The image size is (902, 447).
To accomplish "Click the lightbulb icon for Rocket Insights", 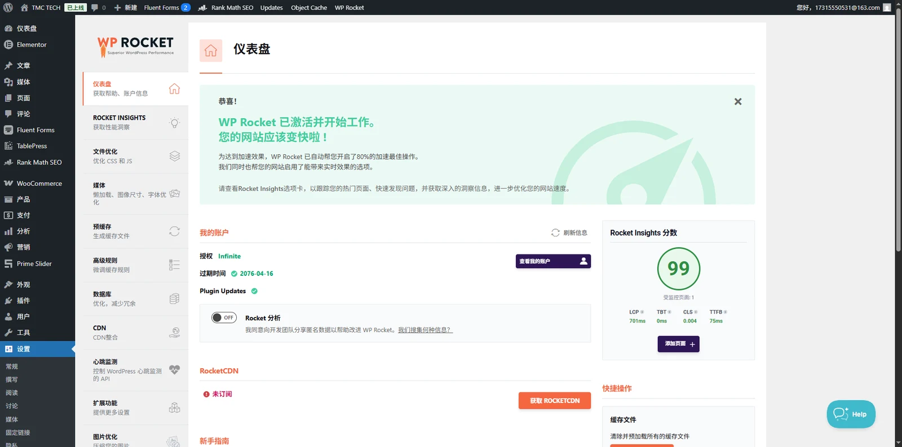I will coord(175,123).
